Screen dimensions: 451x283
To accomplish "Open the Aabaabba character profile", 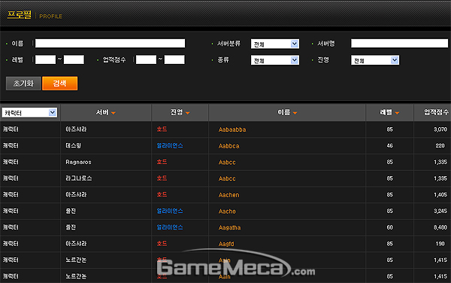I will coord(232,129).
